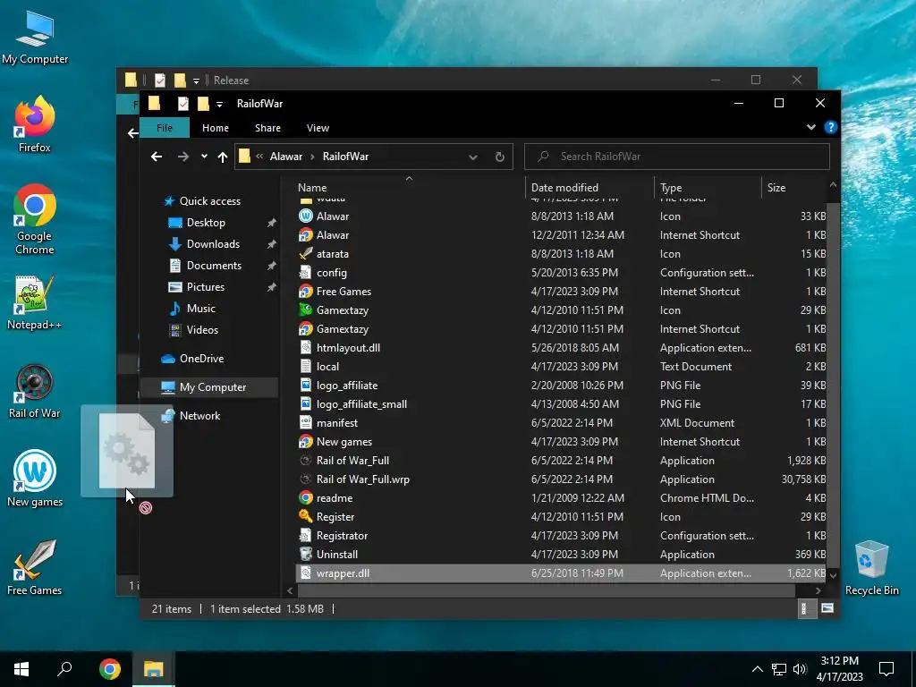Launch Firefox from the desktop

tap(35, 123)
